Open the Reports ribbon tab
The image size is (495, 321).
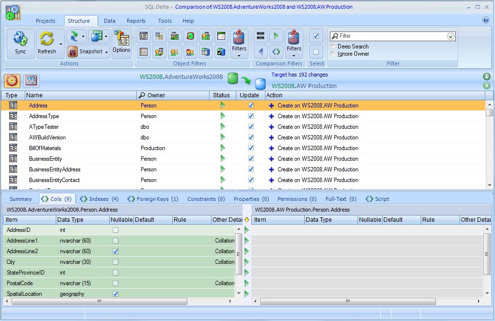136,21
